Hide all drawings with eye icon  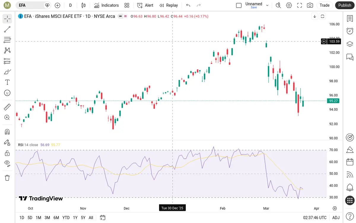coord(7,163)
